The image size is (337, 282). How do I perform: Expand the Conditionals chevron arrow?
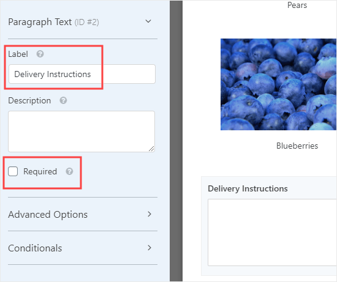(x=150, y=248)
